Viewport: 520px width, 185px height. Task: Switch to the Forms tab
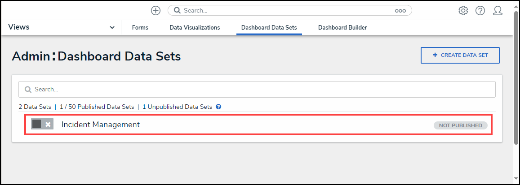140,27
